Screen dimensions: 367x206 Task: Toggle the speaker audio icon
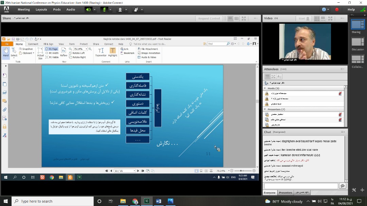88,10
